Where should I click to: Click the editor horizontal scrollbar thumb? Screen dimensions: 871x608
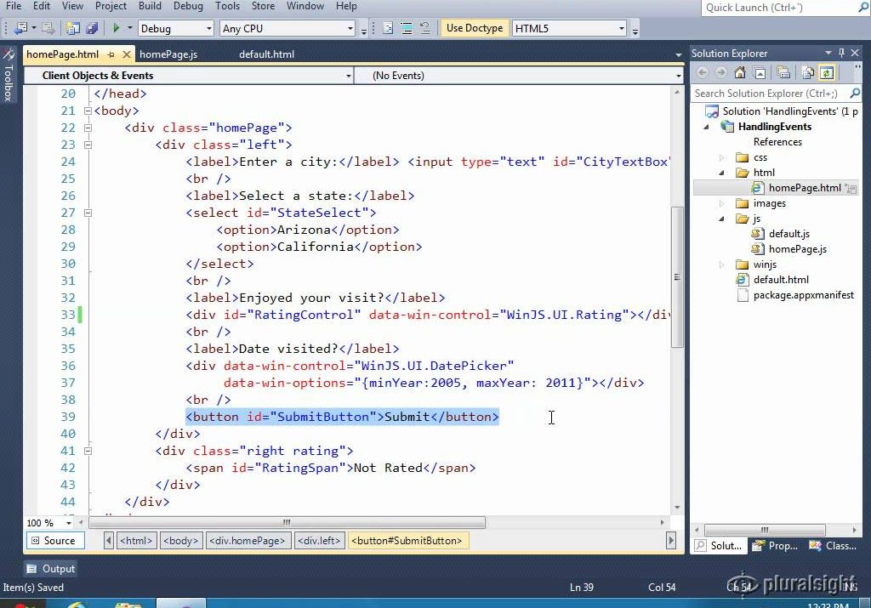[286, 523]
